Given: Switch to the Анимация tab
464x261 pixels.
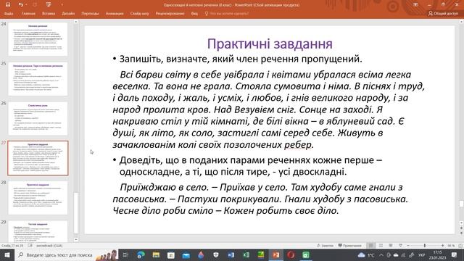Looking at the screenshot, I should (115, 14).
